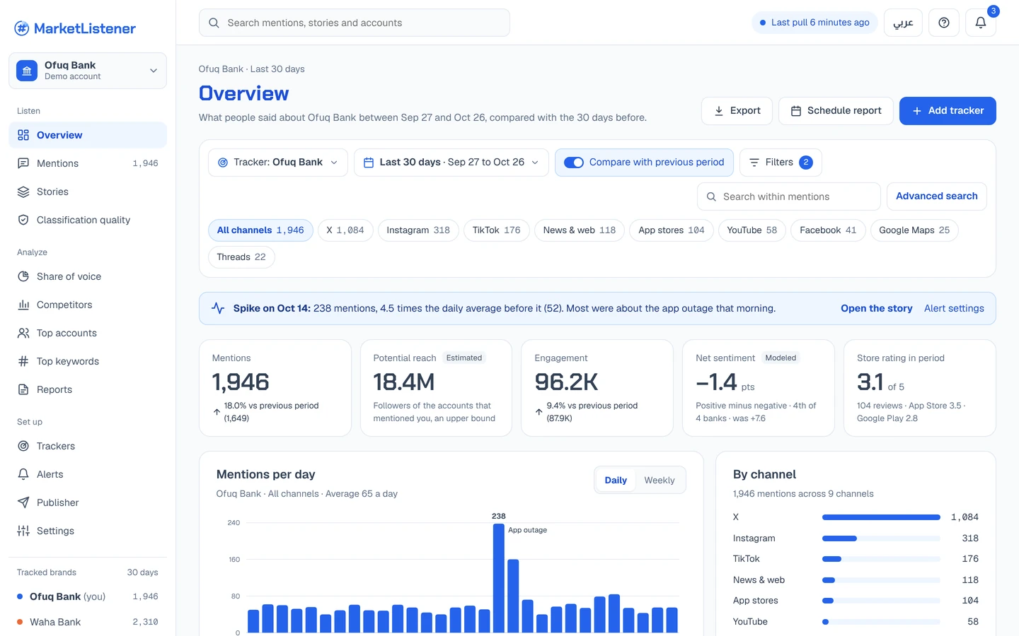Click the Reports document icon
Viewport: 1019px width, 636px height.
tap(23, 389)
